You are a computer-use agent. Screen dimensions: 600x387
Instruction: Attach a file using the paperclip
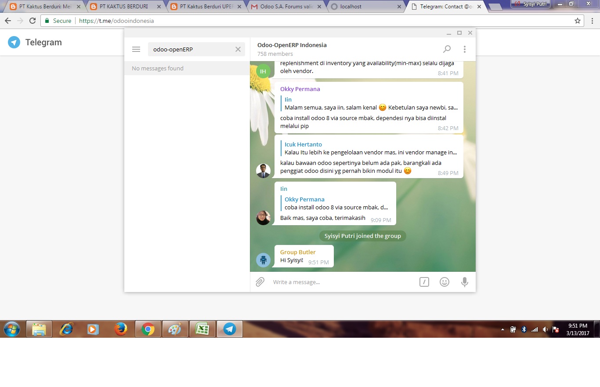260,282
